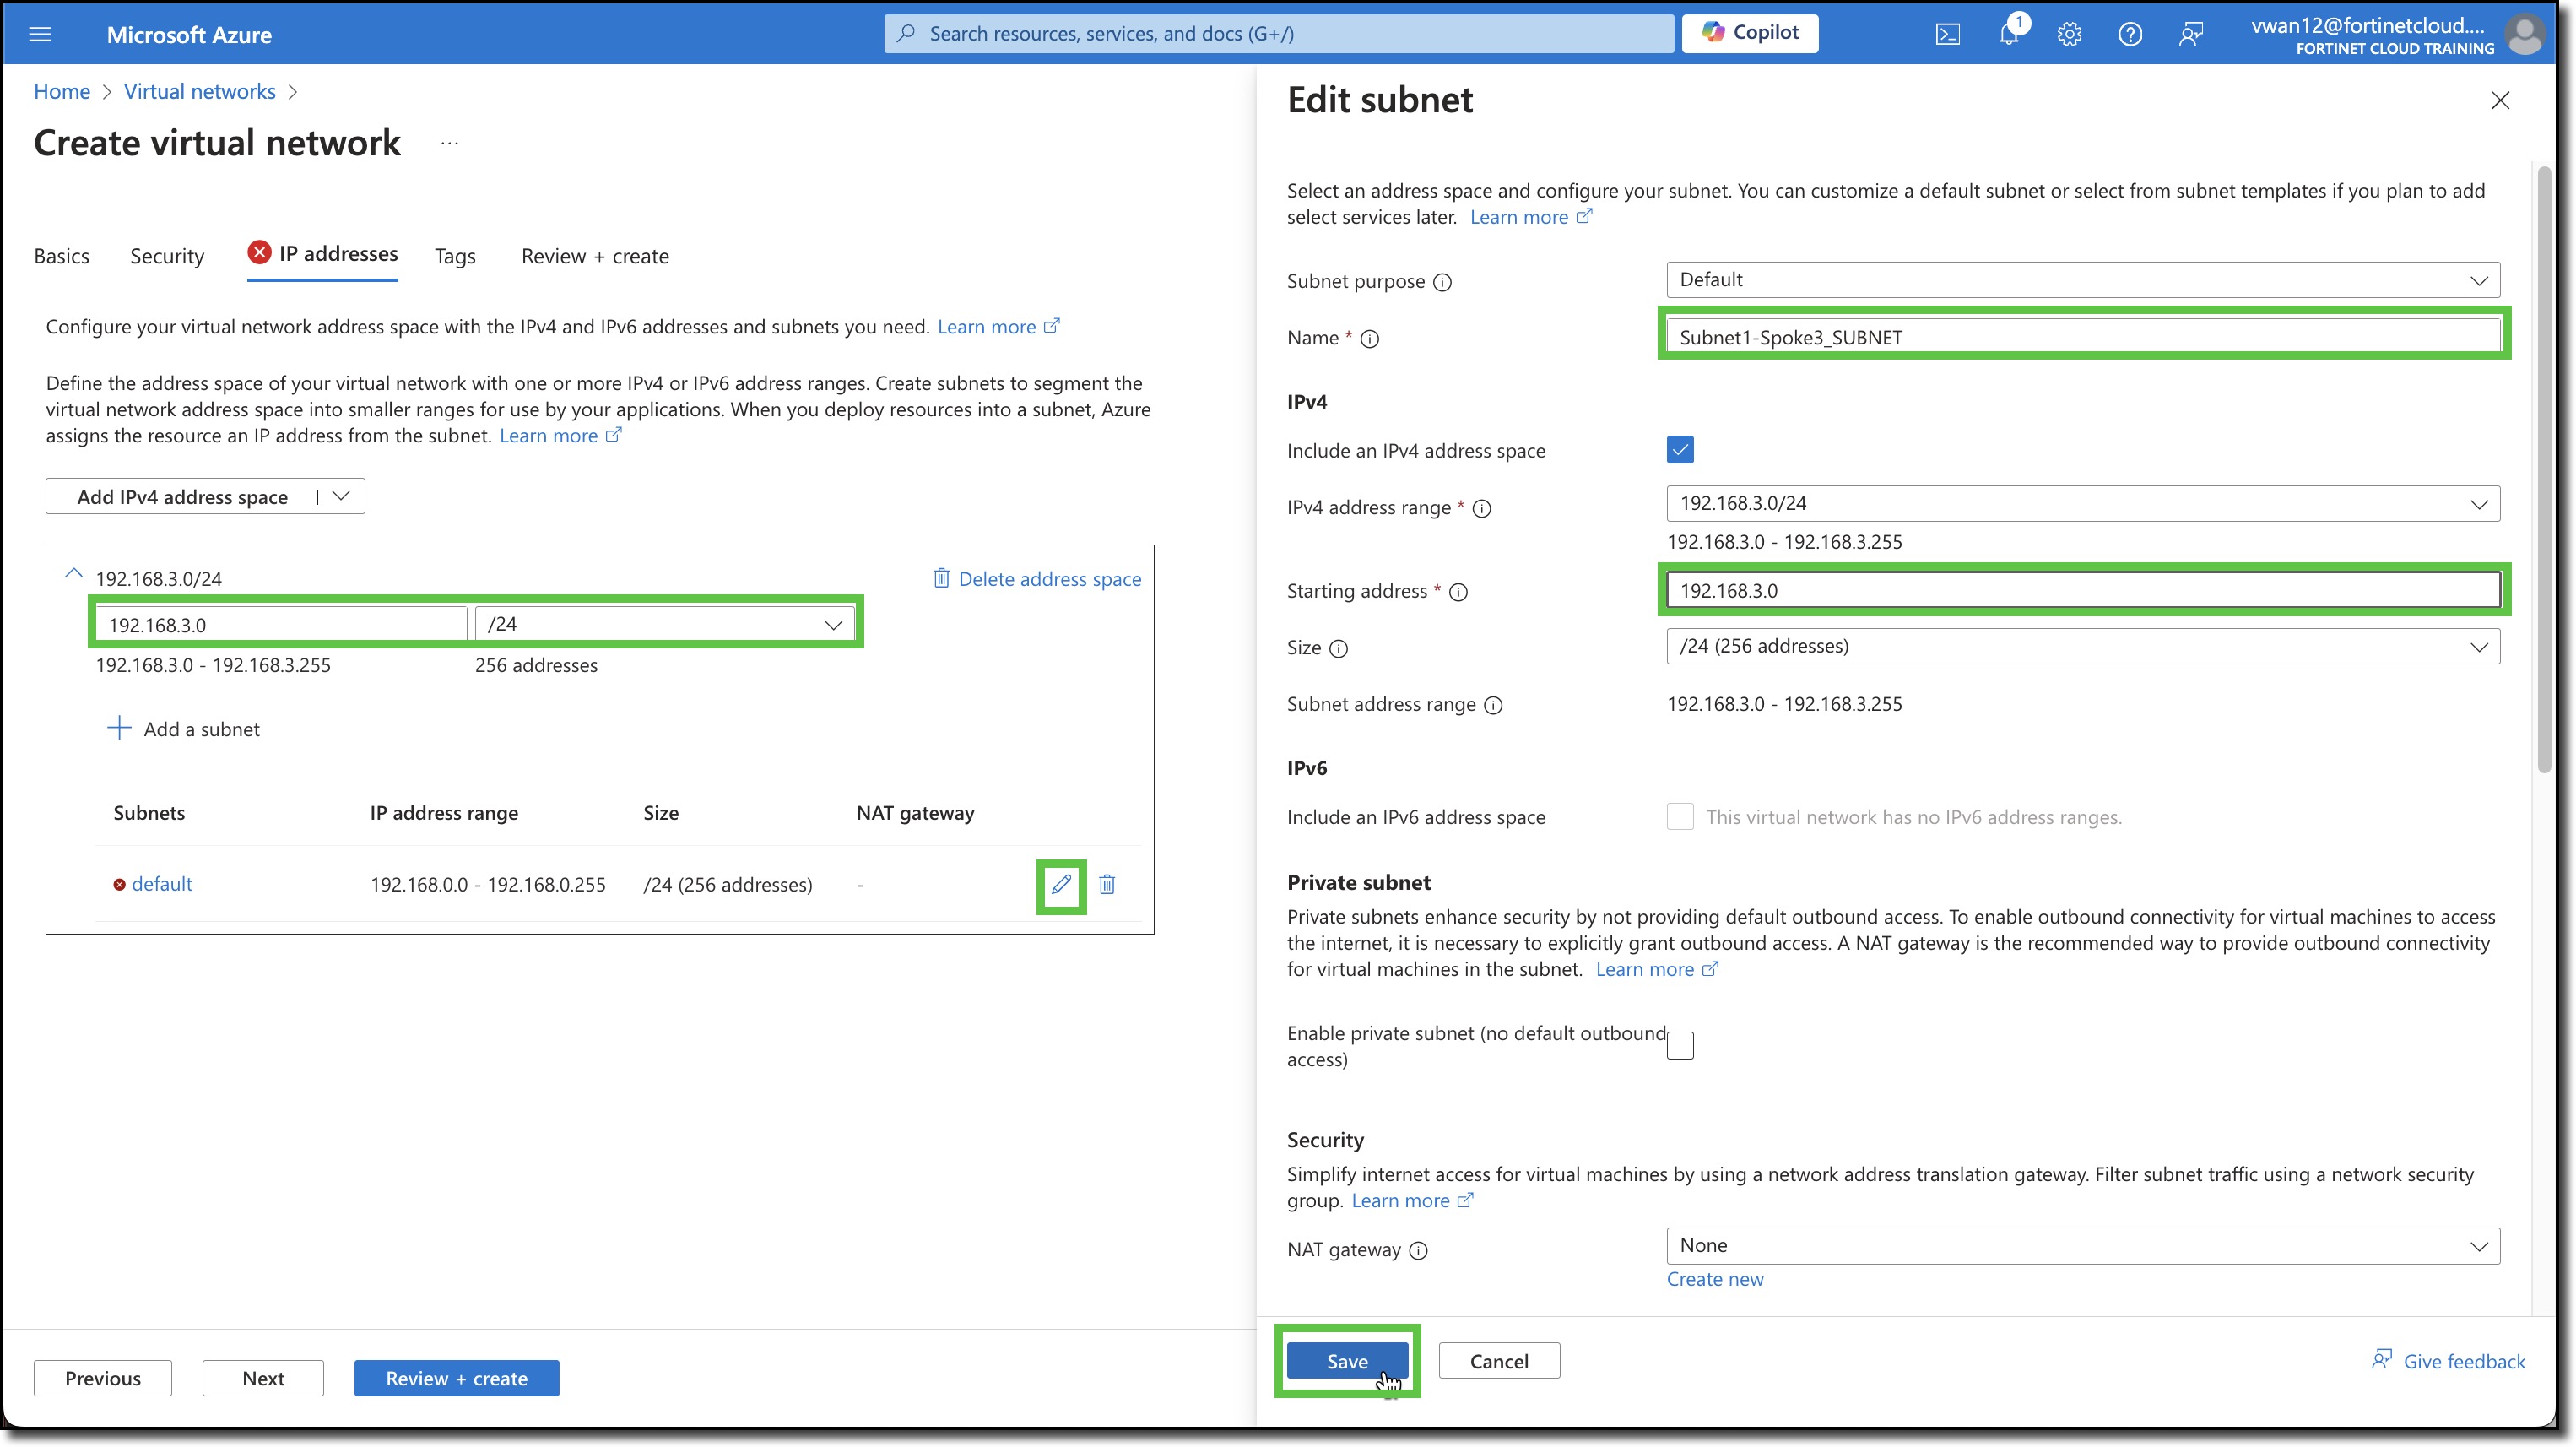Delete the default subnet with trash icon
This screenshot has width=2576, height=1447.
coord(1107,884)
